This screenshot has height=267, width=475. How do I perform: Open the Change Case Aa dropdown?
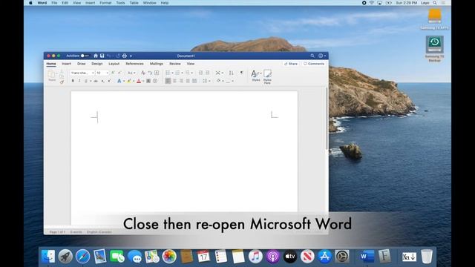coord(131,73)
